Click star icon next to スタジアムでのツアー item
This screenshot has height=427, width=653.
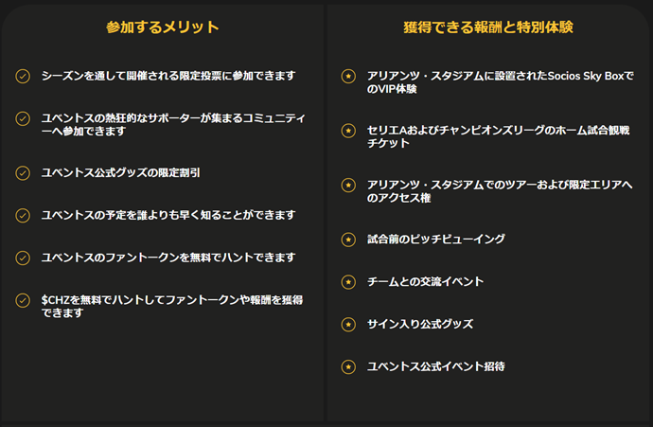[x=348, y=185]
